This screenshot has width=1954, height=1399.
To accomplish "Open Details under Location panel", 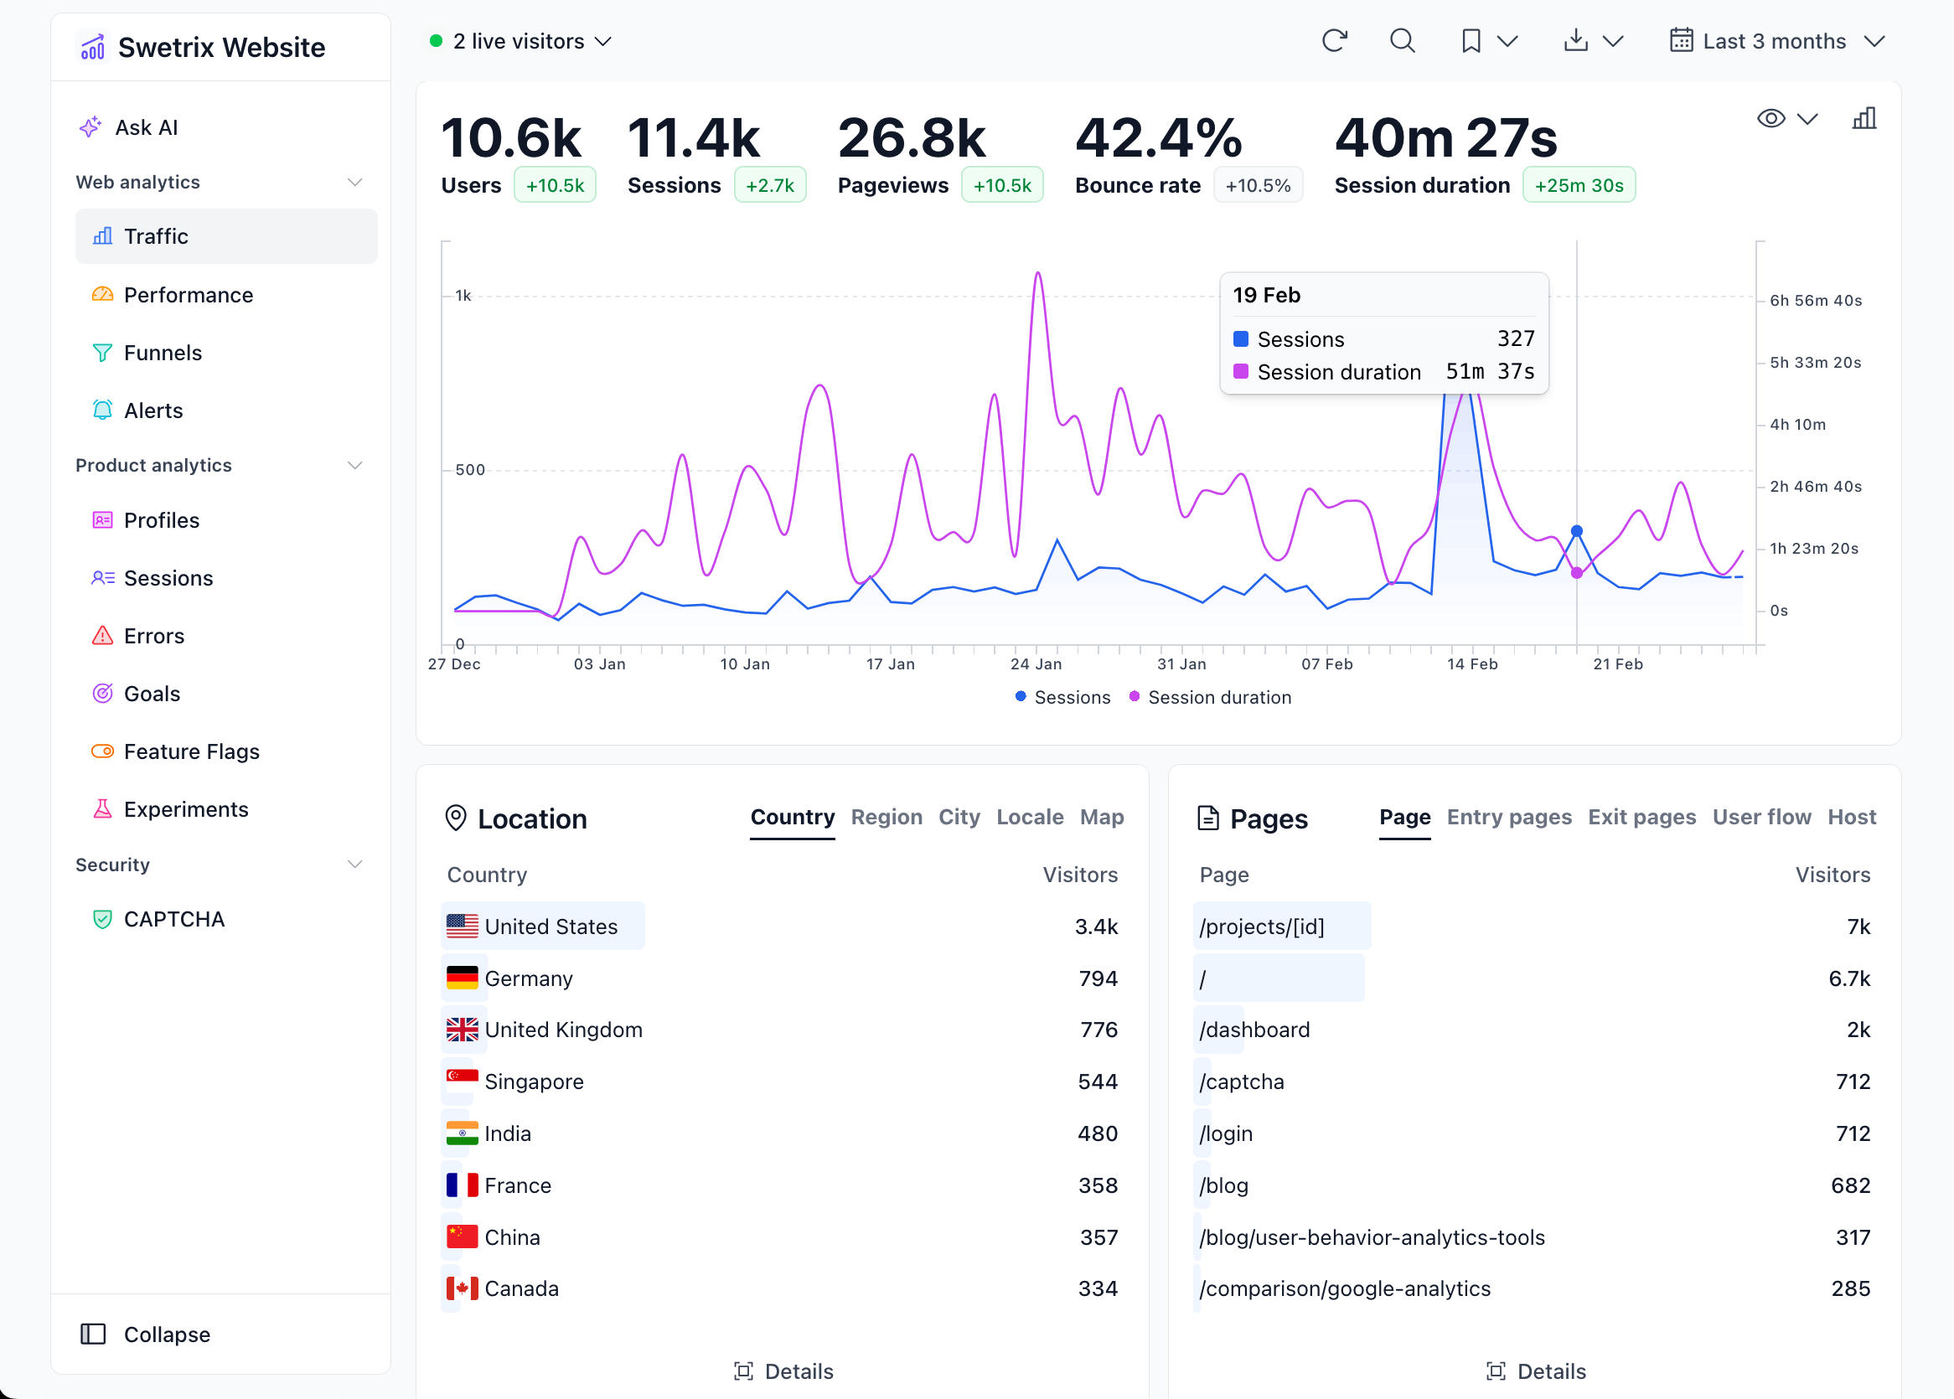I will (x=783, y=1371).
